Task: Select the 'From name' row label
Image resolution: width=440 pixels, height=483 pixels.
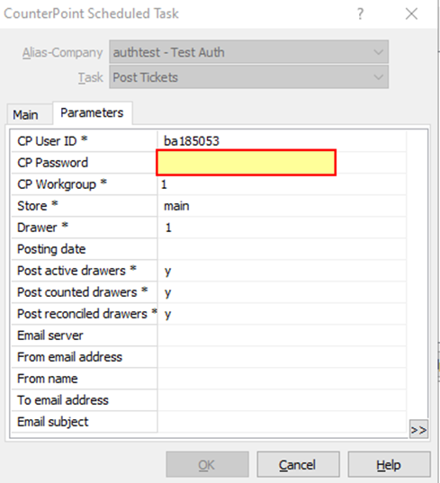Action: (47, 379)
